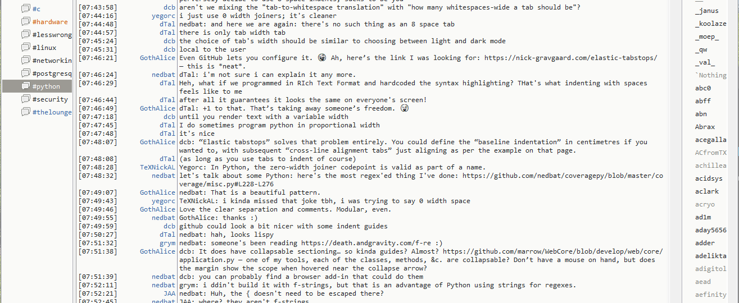This screenshot has width=739, height=303.
Task: Click the icon beside #hardware
Action: (25, 22)
